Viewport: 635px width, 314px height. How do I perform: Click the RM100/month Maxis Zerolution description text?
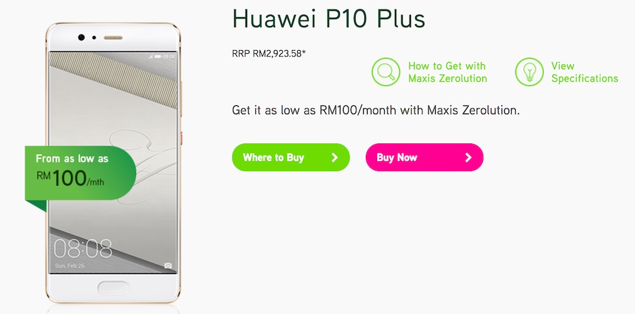[375, 110]
